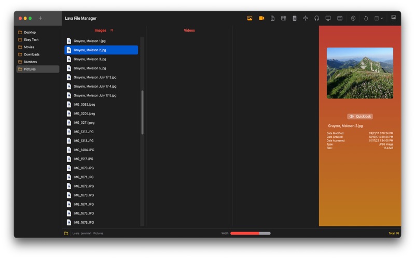Click the circular refresh arrow icon
The height and width of the screenshot is (259, 415).
pos(366,18)
